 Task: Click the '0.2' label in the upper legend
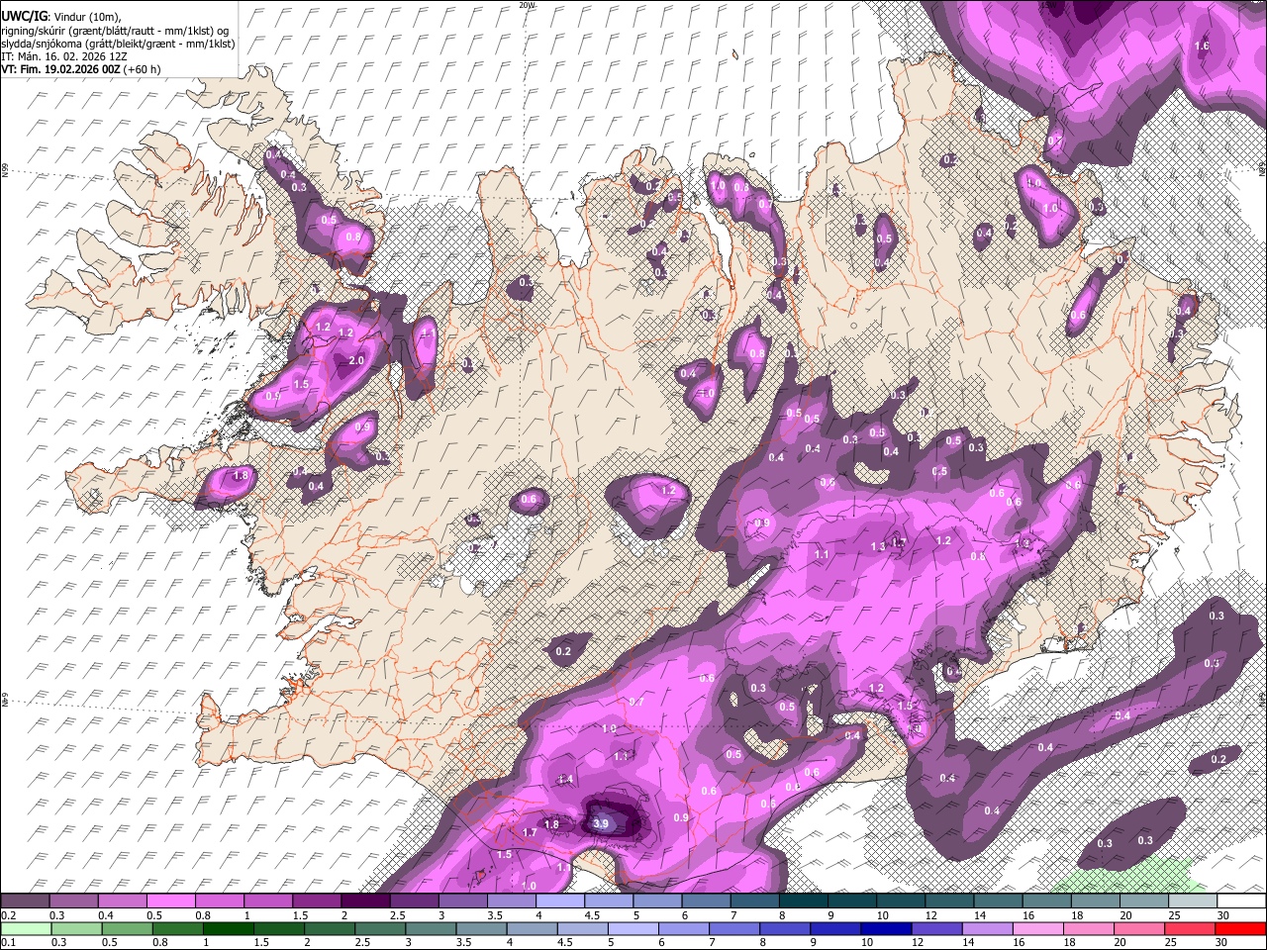8,915
